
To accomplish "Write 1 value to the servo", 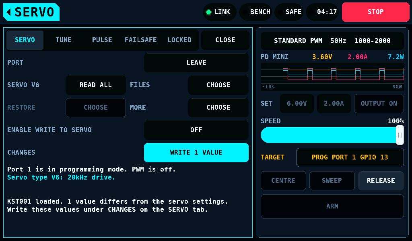I will point(196,153).
